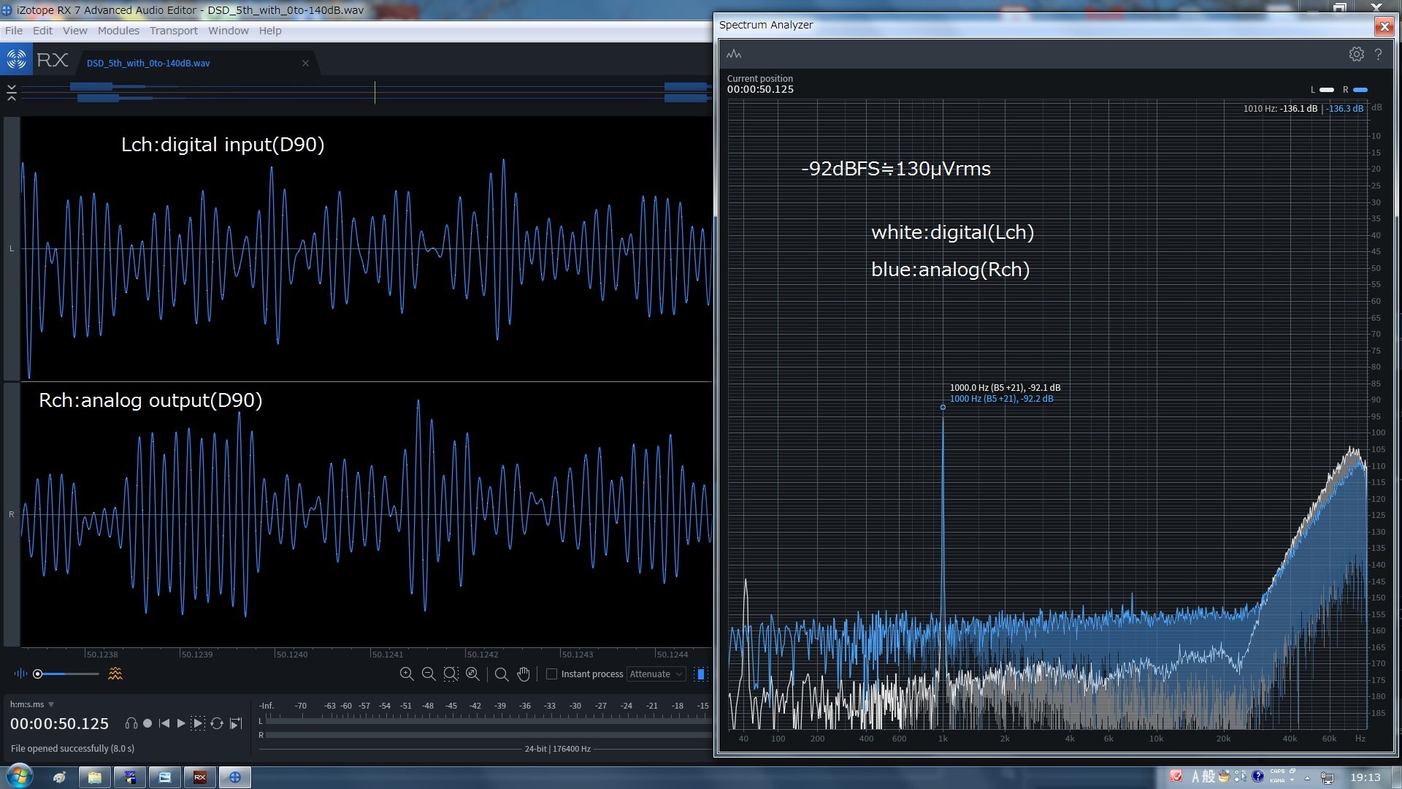1402x789 pixels.
Task: Click the 50.1241 mark on time ruler
Action: pyautogui.click(x=387, y=655)
